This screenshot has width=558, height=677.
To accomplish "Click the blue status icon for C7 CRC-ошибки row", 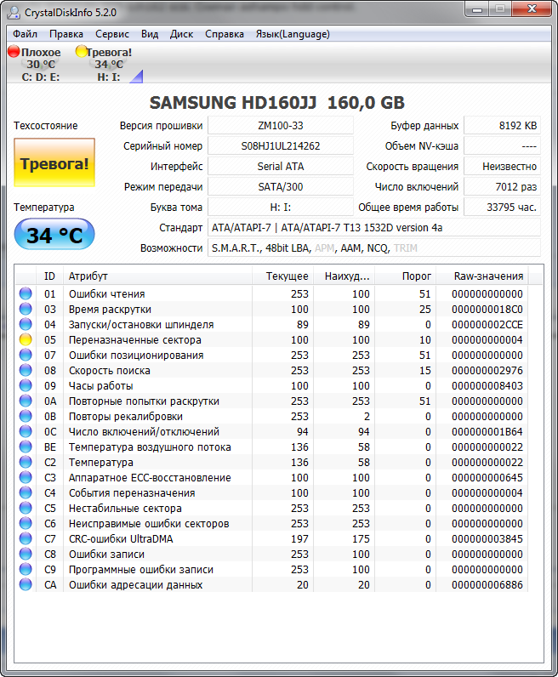I will click(26, 539).
